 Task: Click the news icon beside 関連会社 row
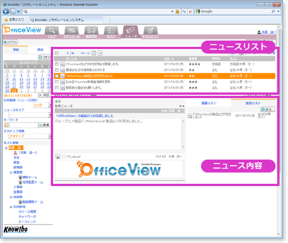(x=63, y=70)
